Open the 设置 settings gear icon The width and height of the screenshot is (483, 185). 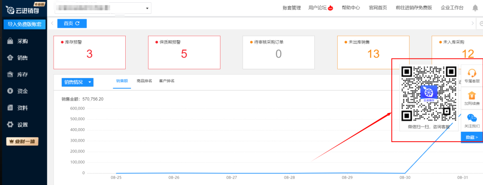pyautogui.click(x=10, y=125)
